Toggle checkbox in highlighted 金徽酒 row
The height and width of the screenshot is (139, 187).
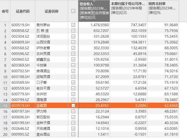(x=73, y=105)
